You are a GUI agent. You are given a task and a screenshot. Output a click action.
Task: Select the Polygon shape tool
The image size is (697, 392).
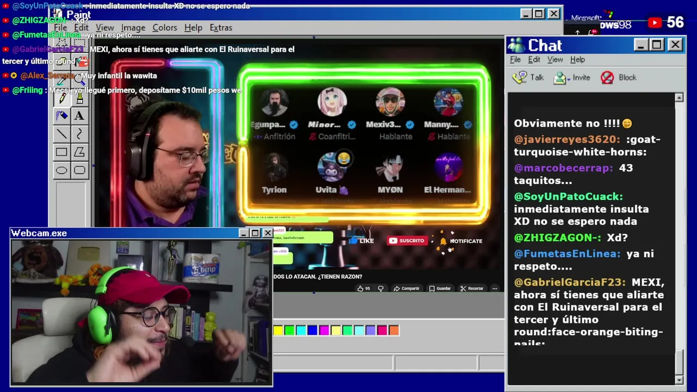[x=80, y=152]
